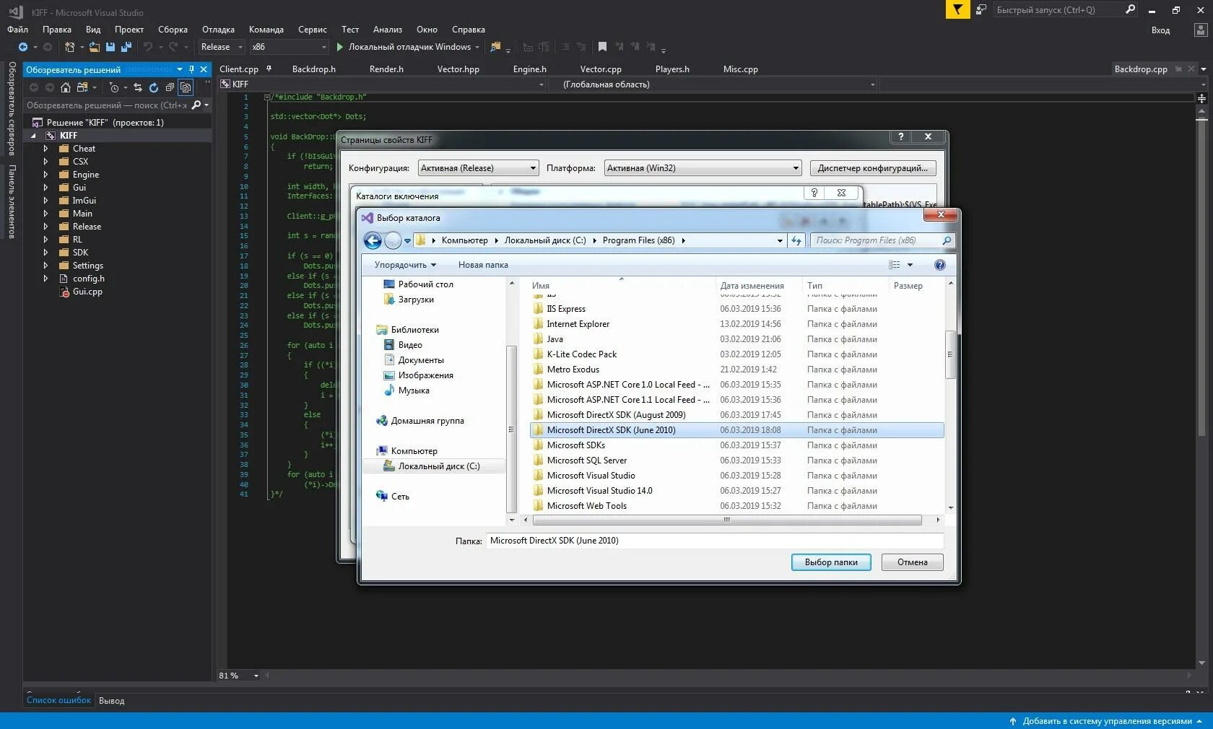The width and height of the screenshot is (1213, 729).
Task: Click the horizontal scrollbar in file list
Action: pos(726,520)
